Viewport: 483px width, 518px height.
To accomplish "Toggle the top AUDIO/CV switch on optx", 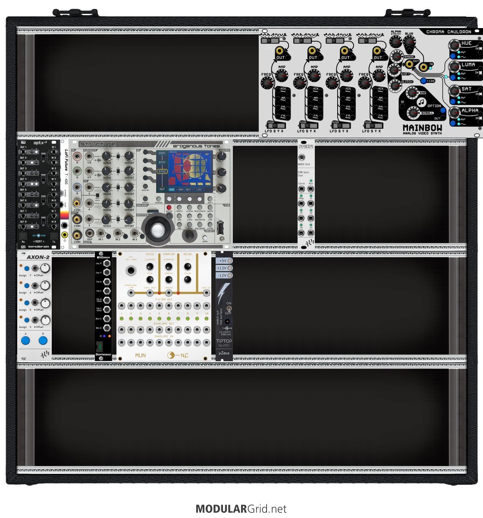I will click(x=43, y=157).
